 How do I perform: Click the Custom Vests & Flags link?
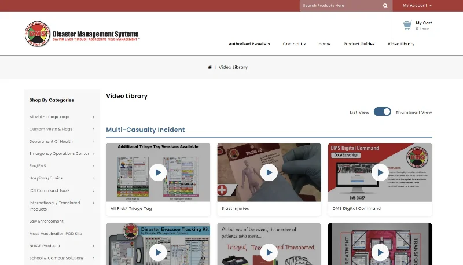click(51, 129)
